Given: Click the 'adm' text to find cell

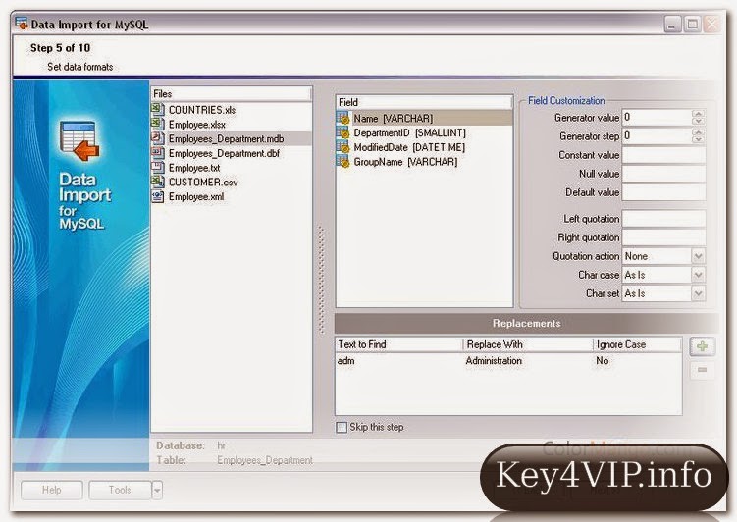Looking at the screenshot, I should coord(346,361).
